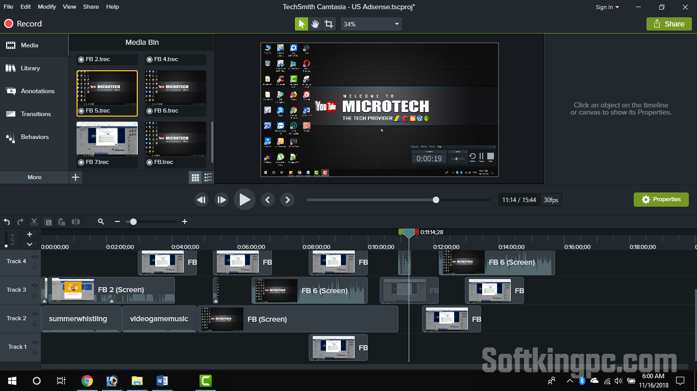Image resolution: width=697 pixels, height=391 pixels.
Task: Open the Windows Start menu
Action: (12, 381)
